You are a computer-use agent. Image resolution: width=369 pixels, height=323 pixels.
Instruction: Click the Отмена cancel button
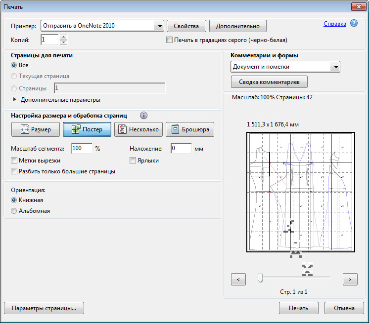[x=344, y=308]
